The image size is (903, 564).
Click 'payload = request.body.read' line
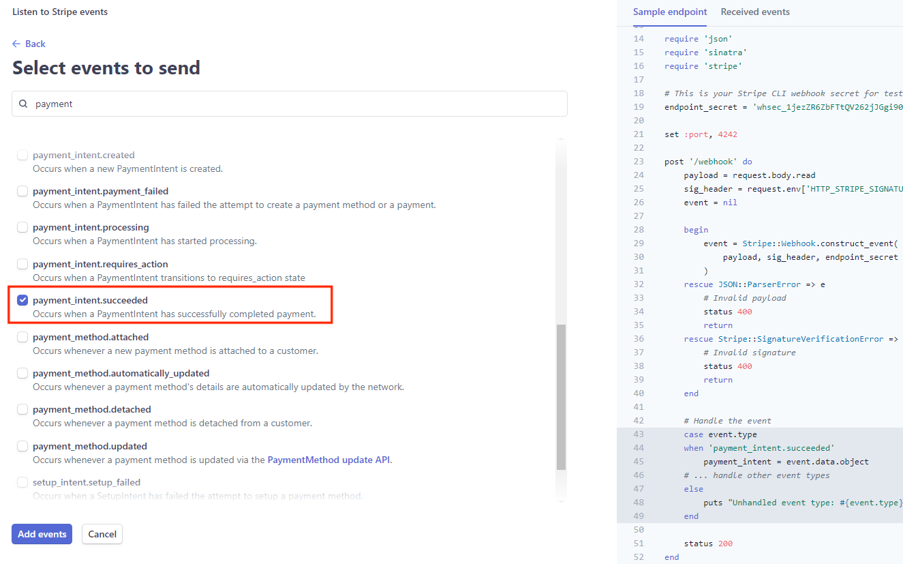750,175
